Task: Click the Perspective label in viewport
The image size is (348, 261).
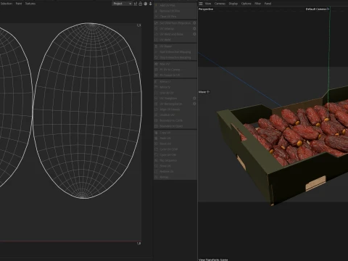Action: click(206, 9)
